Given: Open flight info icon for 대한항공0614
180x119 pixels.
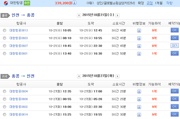Looking at the screenshot, I should click(139, 115).
